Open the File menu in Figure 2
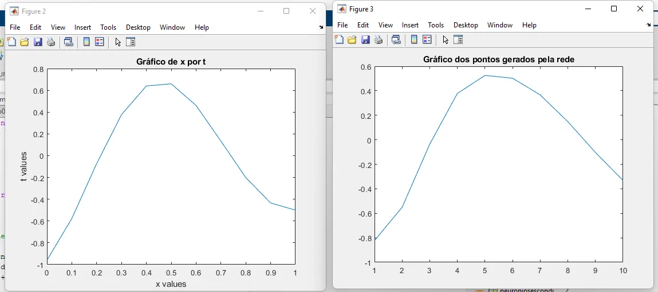The image size is (658, 292). coord(15,27)
